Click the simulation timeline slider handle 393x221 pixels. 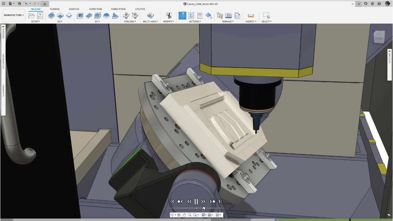[204, 208]
